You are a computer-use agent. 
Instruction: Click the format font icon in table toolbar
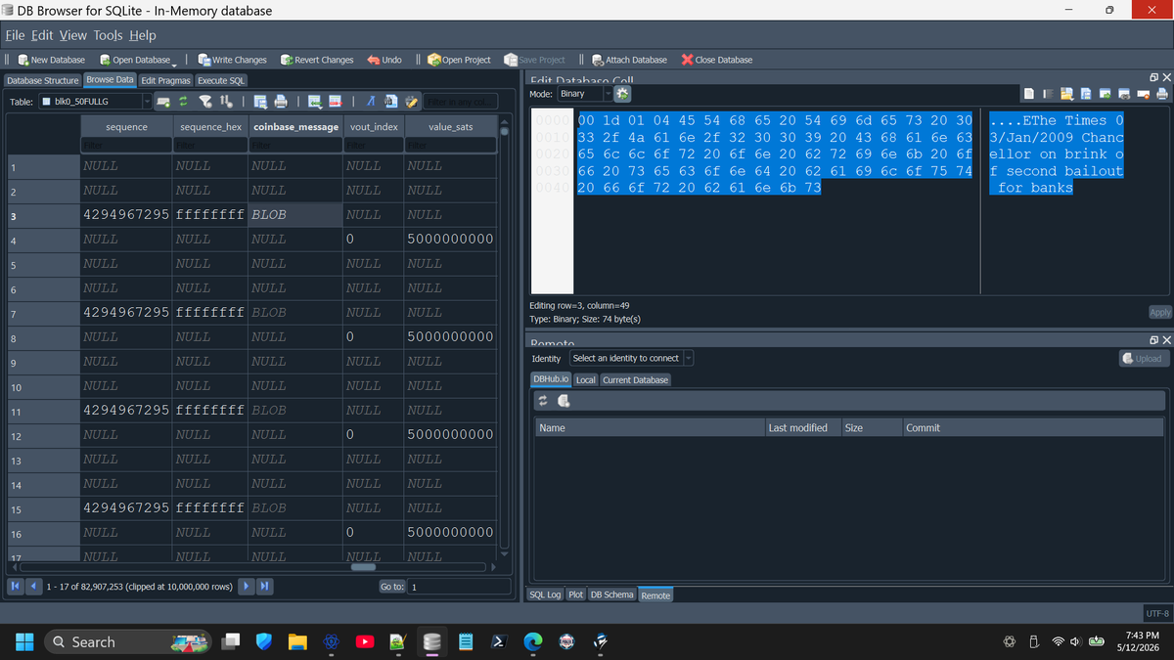[x=371, y=102]
